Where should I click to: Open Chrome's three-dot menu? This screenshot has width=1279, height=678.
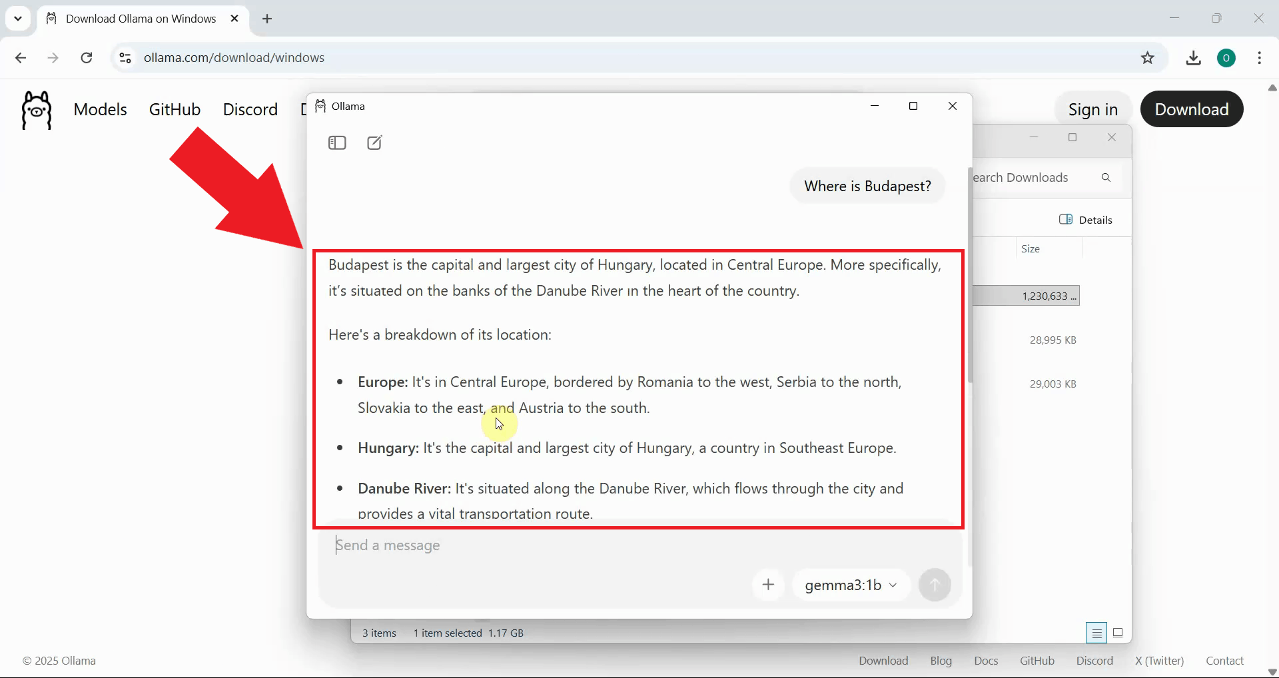(x=1259, y=58)
